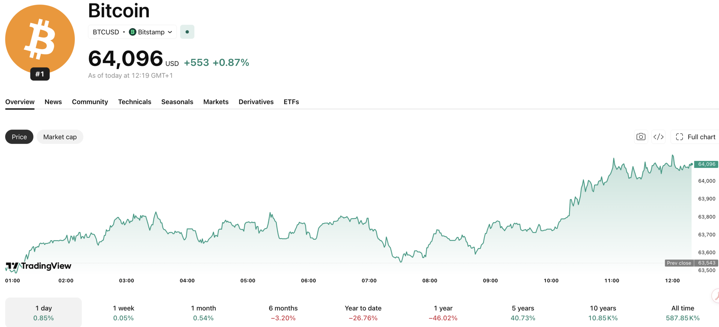Switch chart to Price view
This screenshot has height=327, width=719.
[19, 137]
